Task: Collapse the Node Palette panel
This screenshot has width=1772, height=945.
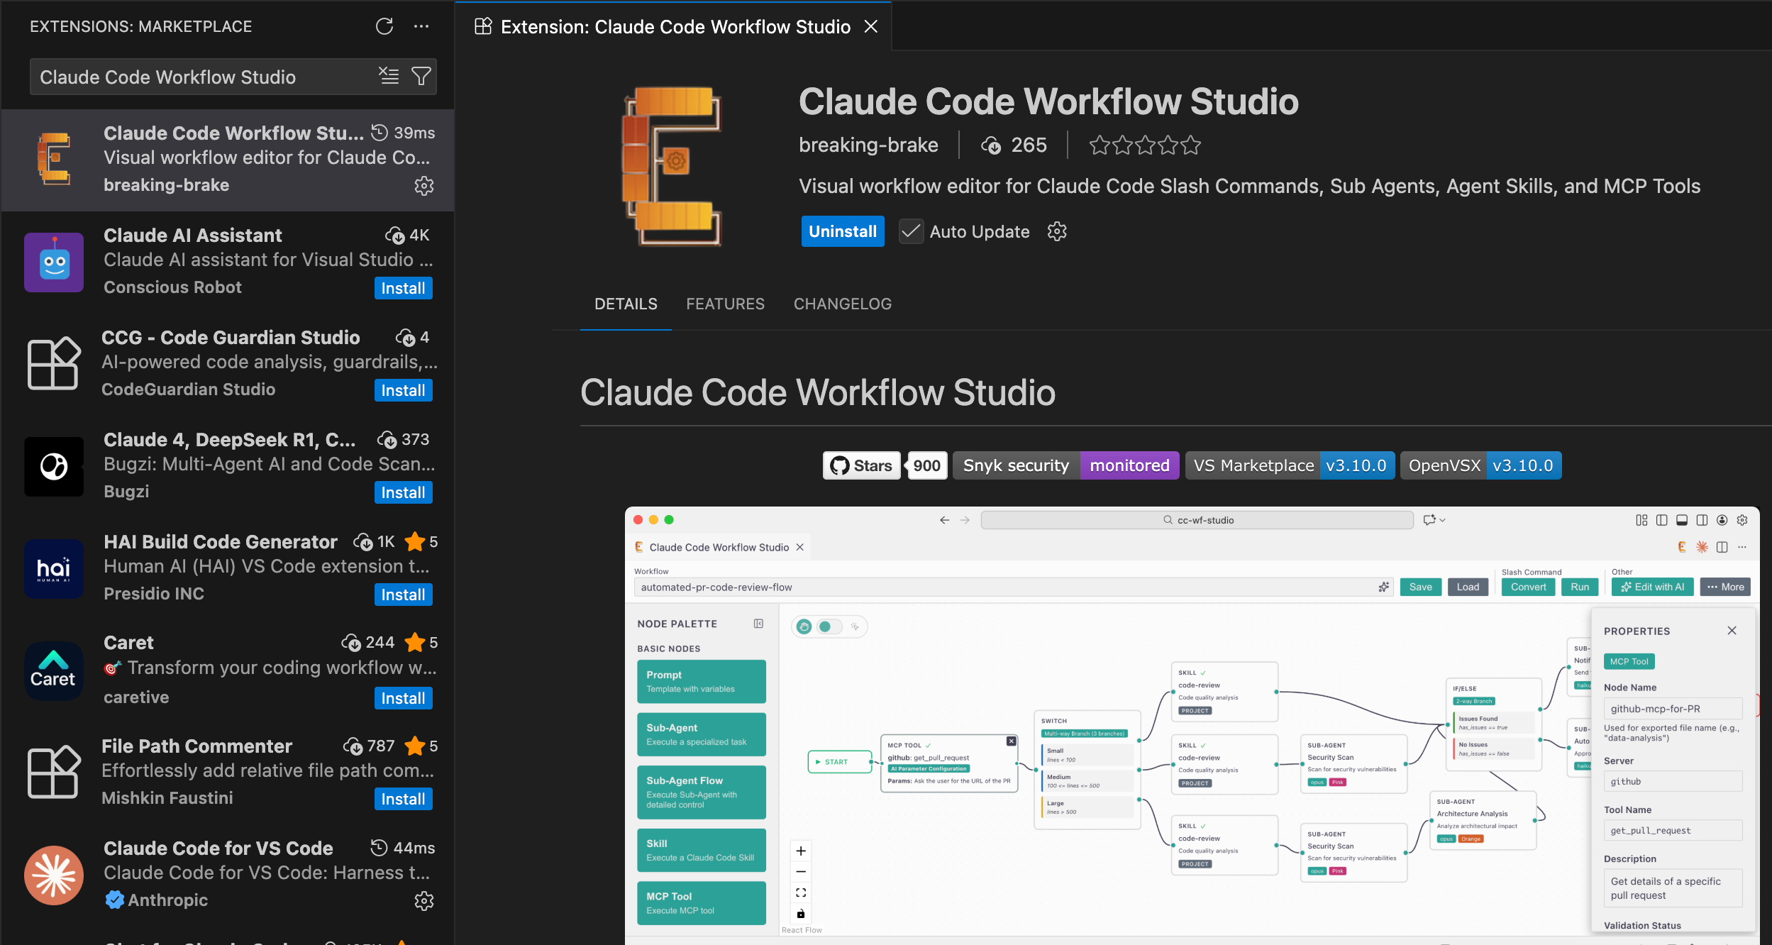Action: [x=758, y=623]
